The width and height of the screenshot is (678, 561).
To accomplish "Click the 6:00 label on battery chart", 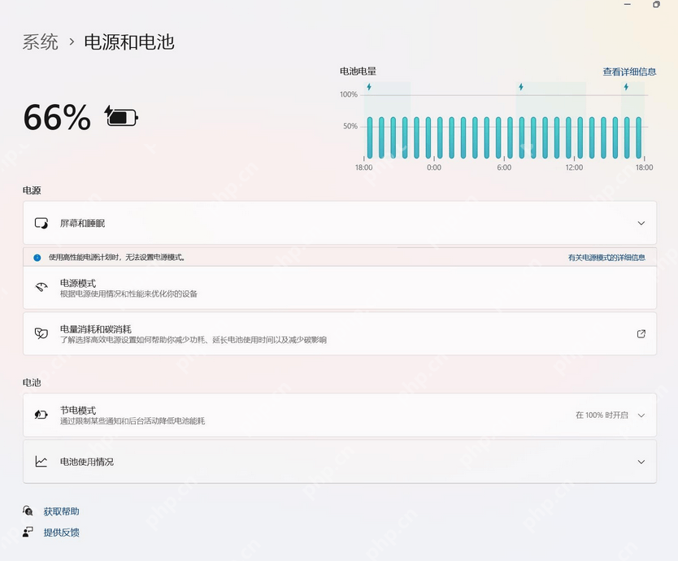I will tap(504, 167).
